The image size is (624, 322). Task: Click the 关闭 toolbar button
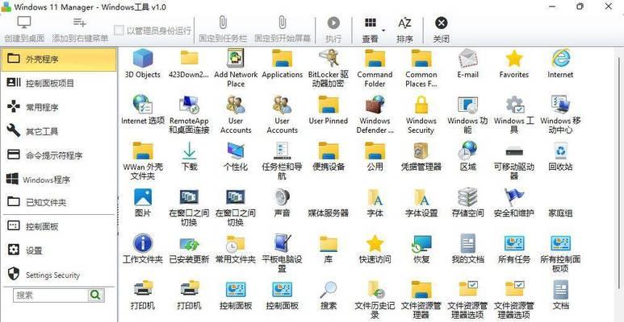point(441,30)
